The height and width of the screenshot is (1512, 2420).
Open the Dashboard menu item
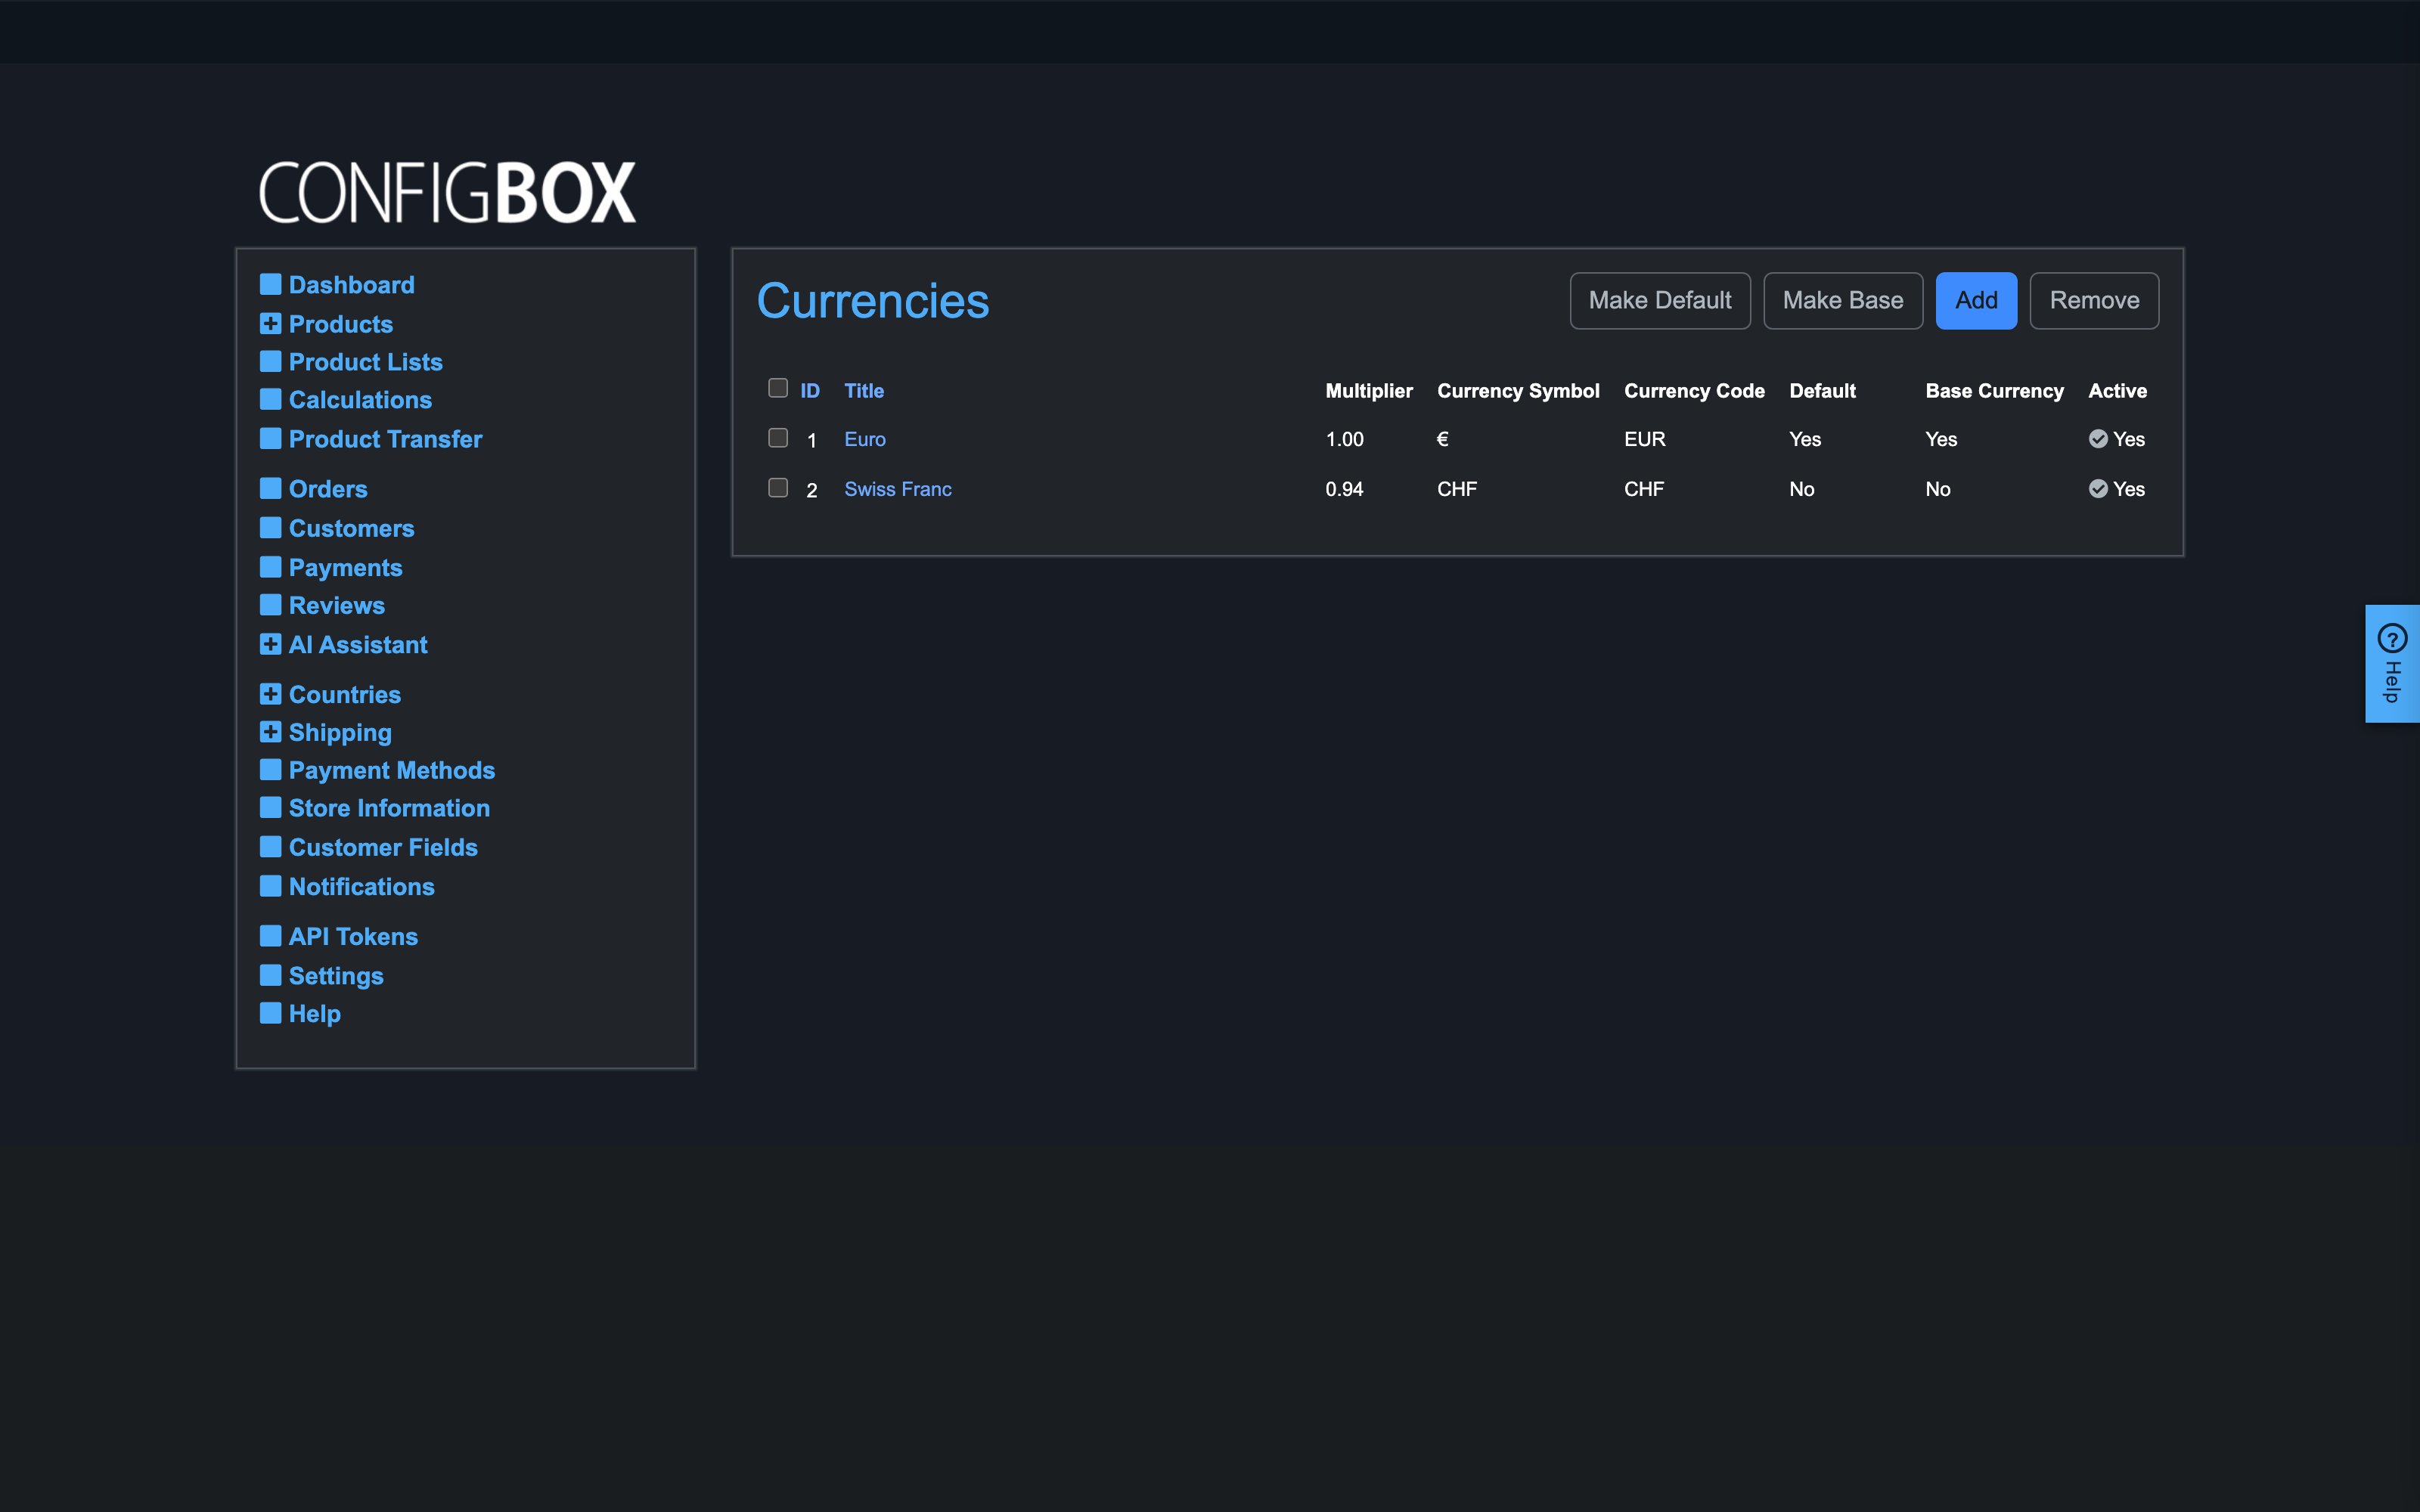(351, 285)
